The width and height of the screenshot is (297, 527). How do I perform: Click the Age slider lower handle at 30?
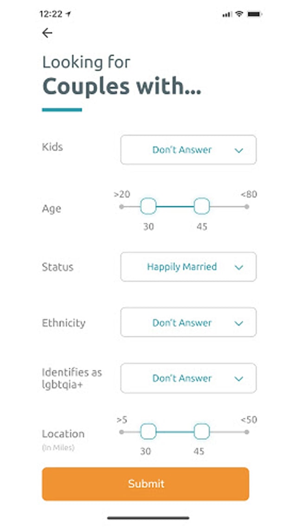(x=148, y=206)
